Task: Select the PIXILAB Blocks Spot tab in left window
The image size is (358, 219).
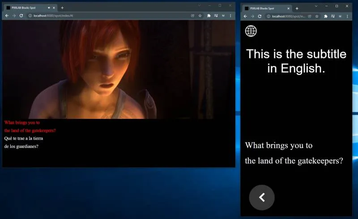Action: point(30,8)
